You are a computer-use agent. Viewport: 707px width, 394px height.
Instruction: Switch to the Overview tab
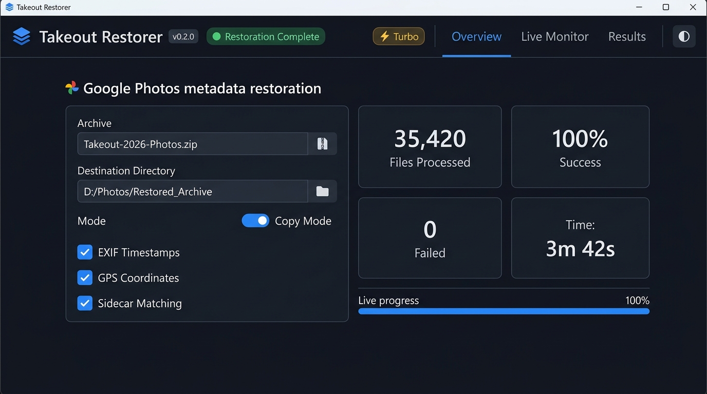(x=476, y=36)
